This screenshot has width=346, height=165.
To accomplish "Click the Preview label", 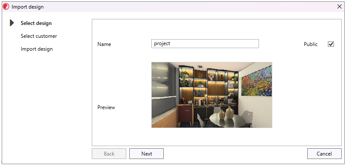I will coord(106,107).
